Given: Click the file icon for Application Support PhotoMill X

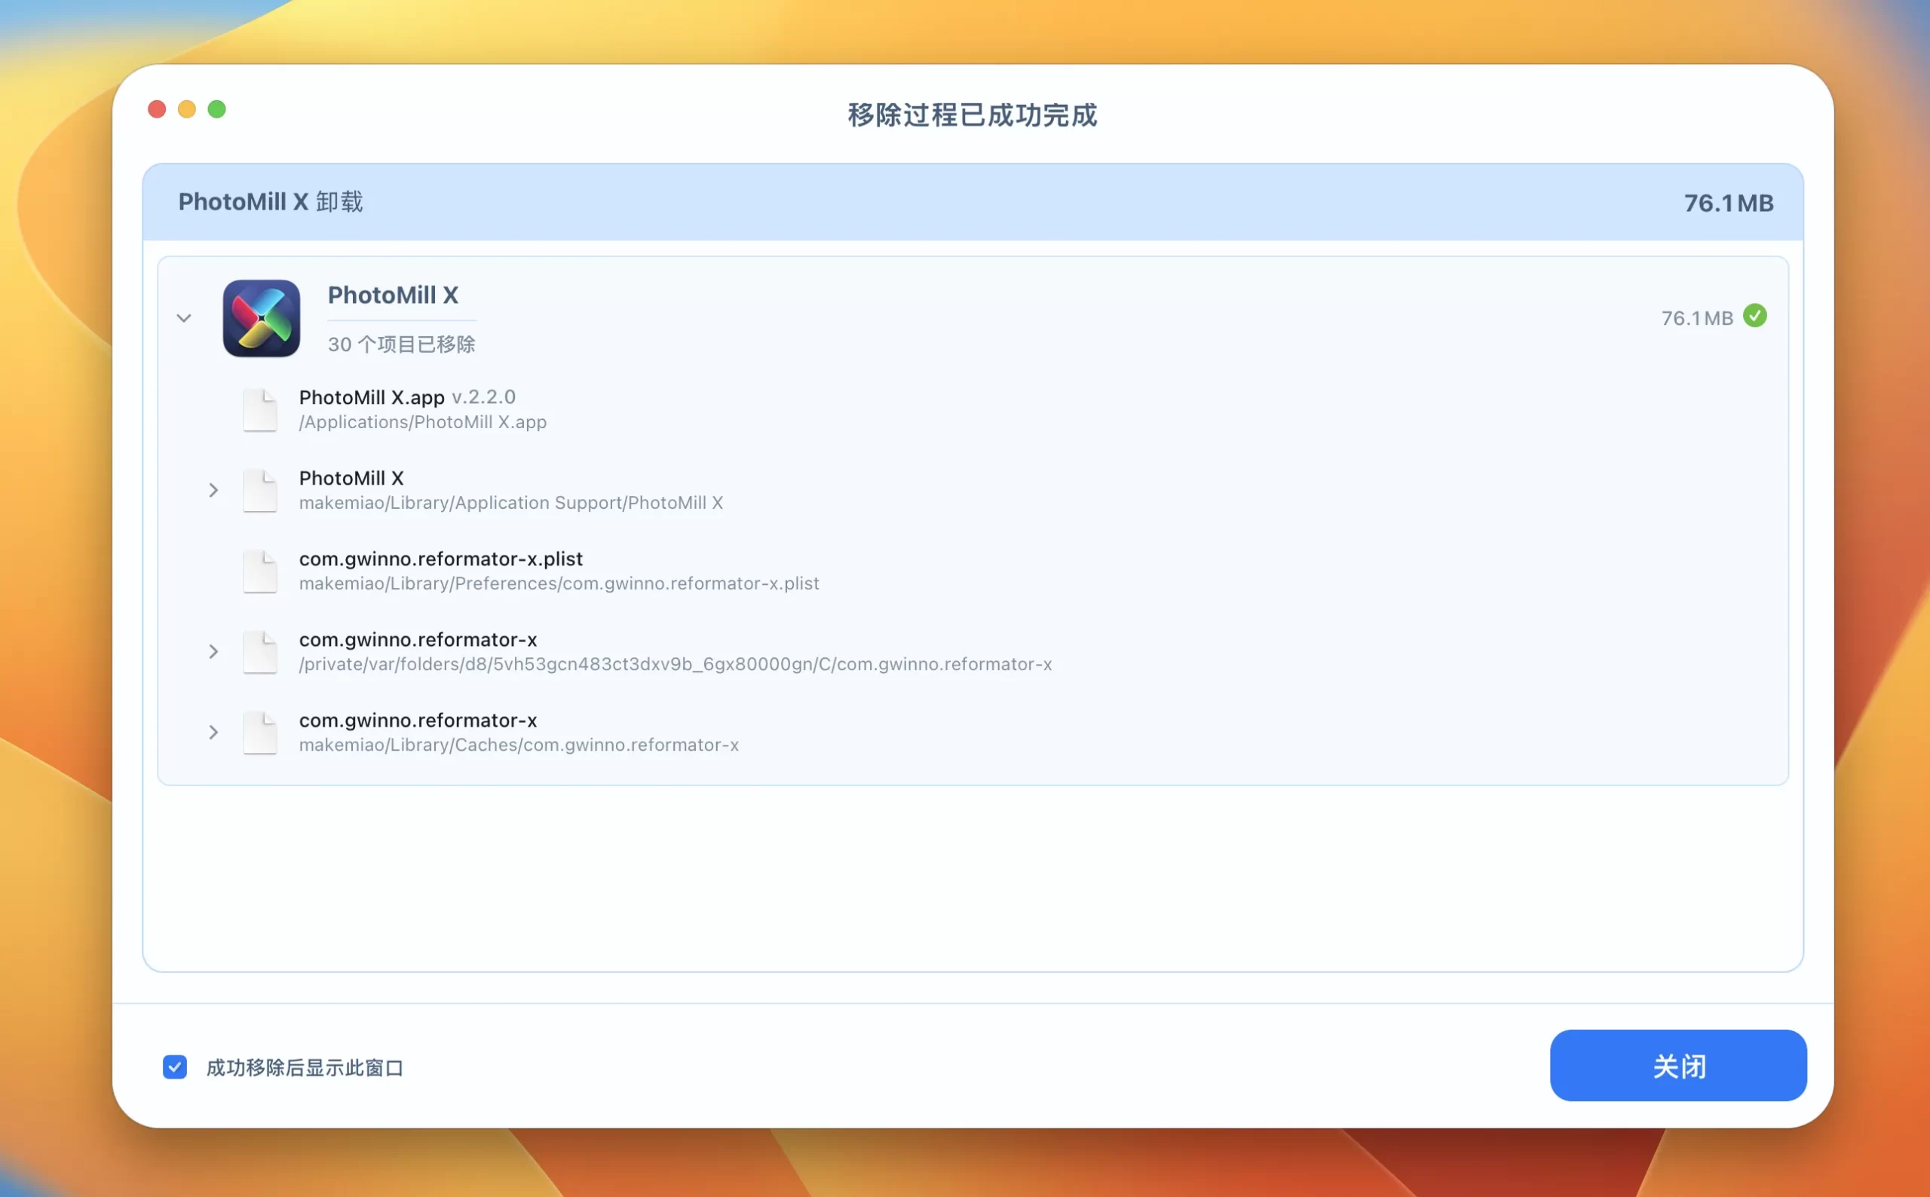Looking at the screenshot, I should tap(259, 490).
